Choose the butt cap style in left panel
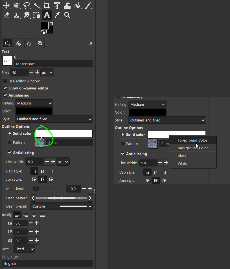Image resolution: width=230 pixels, height=269 pixels. [34, 172]
